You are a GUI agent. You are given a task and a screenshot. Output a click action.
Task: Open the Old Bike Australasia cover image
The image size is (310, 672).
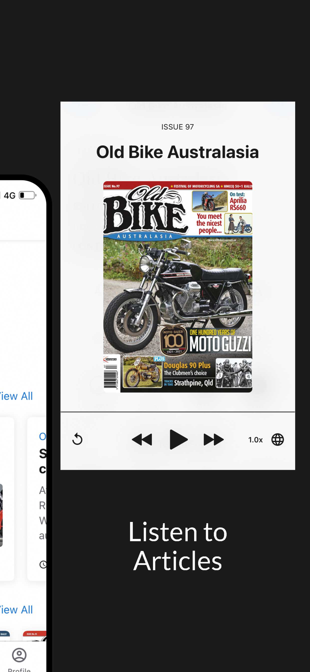tap(178, 287)
